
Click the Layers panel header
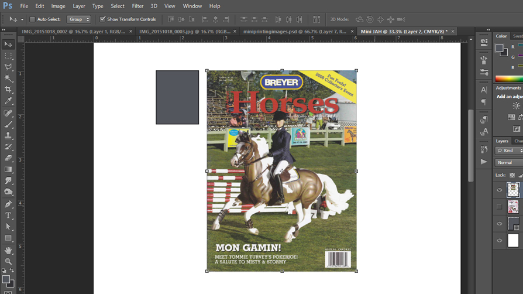click(502, 141)
